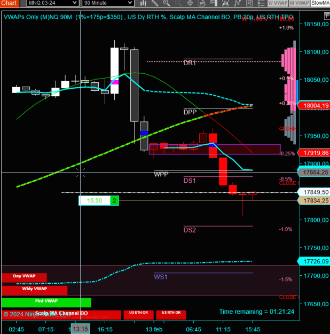Select the Chart tab
Image resolution: width=330 pixels, height=334 pixels.
coord(10,3)
